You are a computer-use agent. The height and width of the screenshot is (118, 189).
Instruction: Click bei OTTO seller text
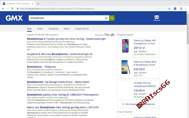pyautogui.click(x=138, y=76)
